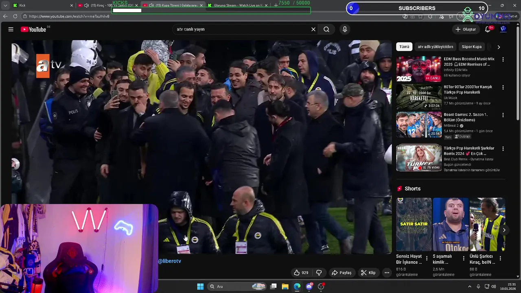The width and height of the screenshot is (521, 293).
Task: Open options for Türkçe Pop playlist
Action: [x=503, y=149]
